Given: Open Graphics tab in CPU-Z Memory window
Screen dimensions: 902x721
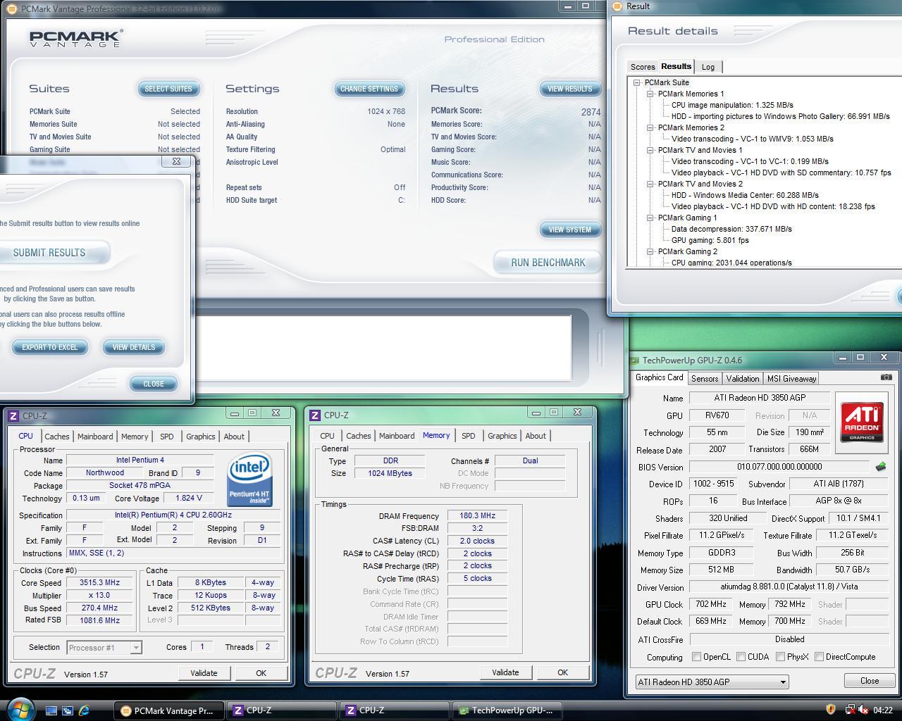Looking at the screenshot, I should (x=502, y=436).
